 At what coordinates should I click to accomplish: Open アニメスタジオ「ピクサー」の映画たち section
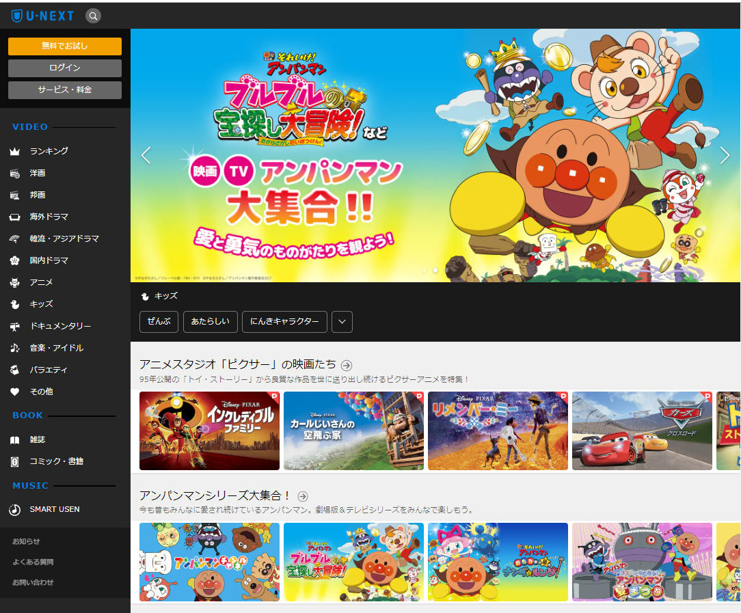(x=238, y=365)
